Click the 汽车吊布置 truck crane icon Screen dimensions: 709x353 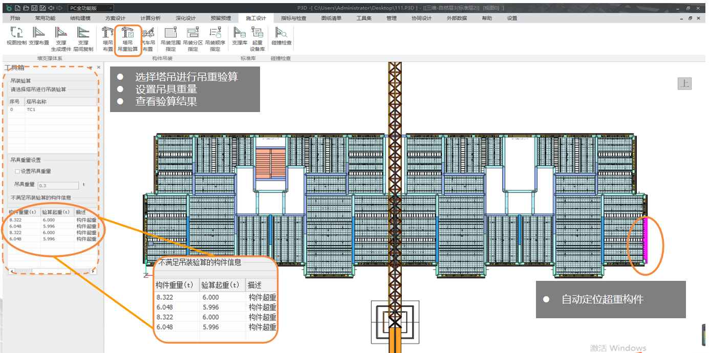[x=148, y=37]
